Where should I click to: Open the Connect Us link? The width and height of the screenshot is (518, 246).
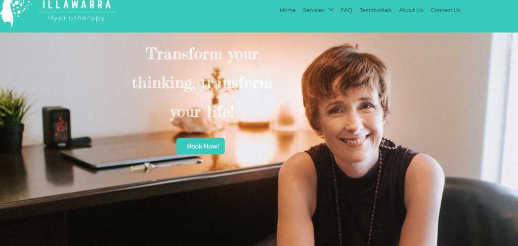point(445,10)
